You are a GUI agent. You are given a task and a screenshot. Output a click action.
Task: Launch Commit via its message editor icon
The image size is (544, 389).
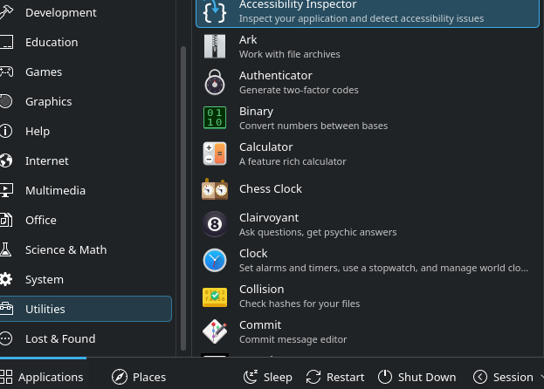click(x=215, y=331)
